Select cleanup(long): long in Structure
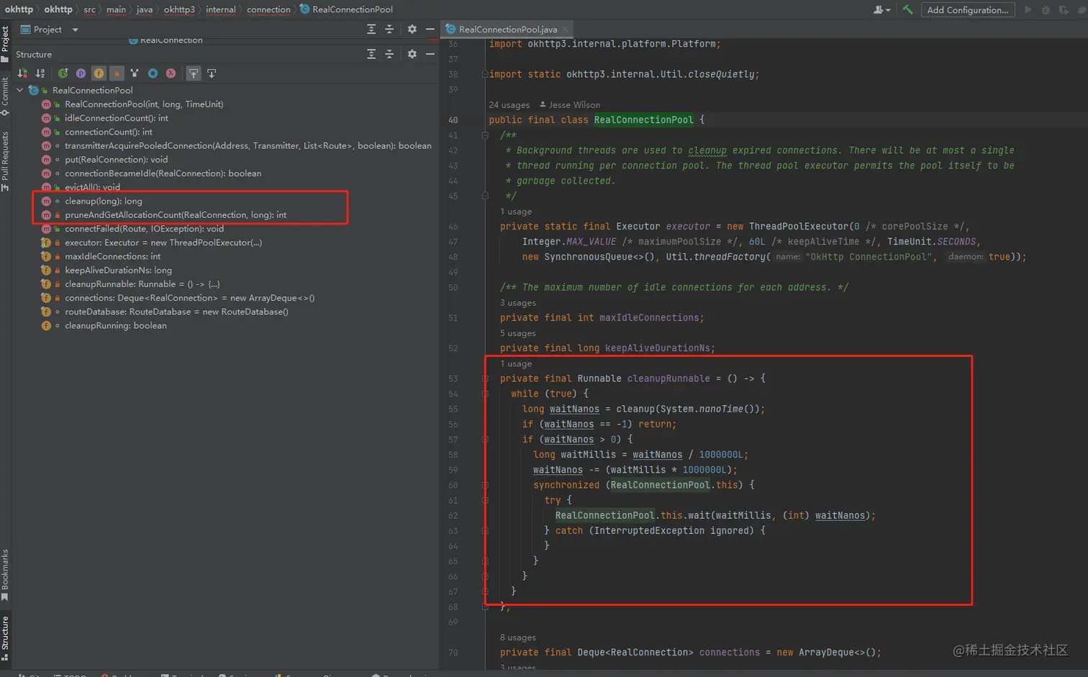Viewport: 1088px width, 677px height. coord(104,201)
